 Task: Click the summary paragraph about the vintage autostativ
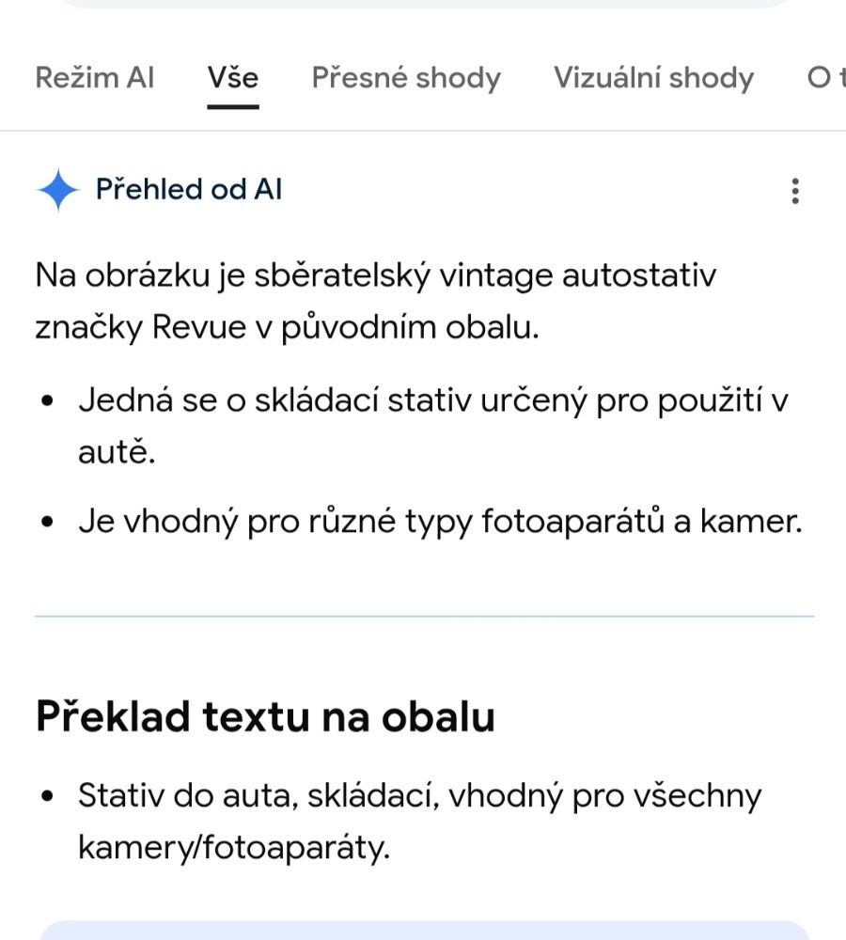point(376,303)
